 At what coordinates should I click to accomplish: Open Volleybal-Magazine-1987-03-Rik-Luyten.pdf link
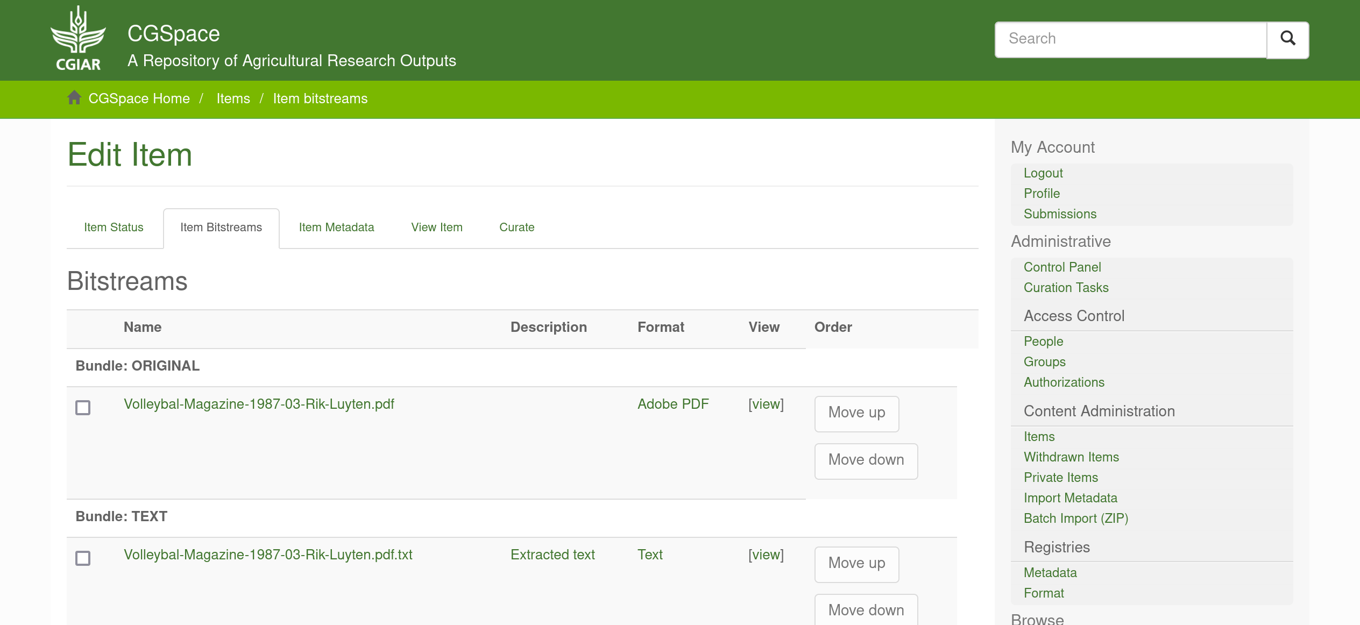pyautogui.click(x=259, y=404)
